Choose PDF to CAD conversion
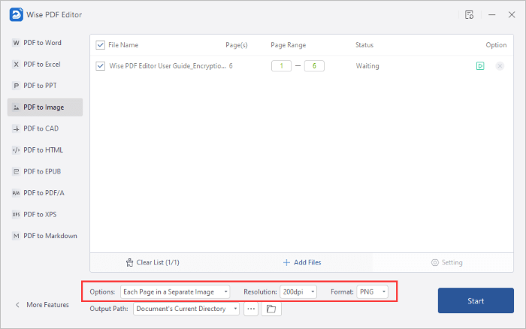 click(x=45, y=128)
